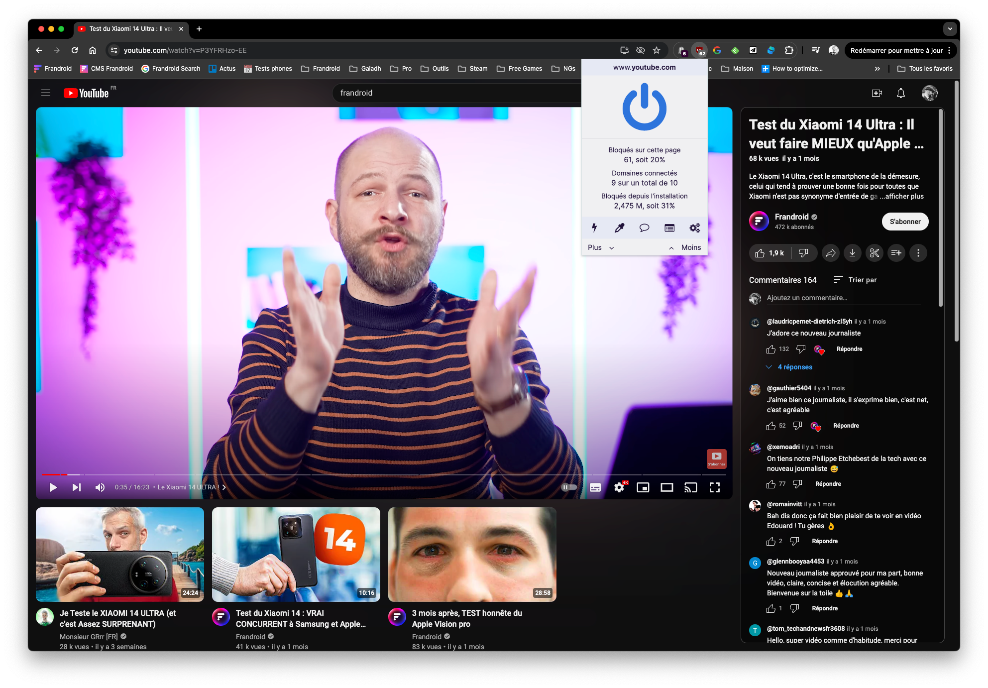Collapse uBlock popup with Moins
Viewport: 988px width, 688px height.
(685, 247)
